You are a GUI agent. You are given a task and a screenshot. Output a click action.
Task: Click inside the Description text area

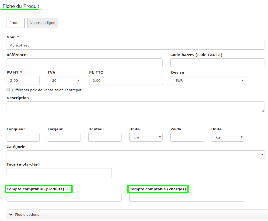[135, 106]
